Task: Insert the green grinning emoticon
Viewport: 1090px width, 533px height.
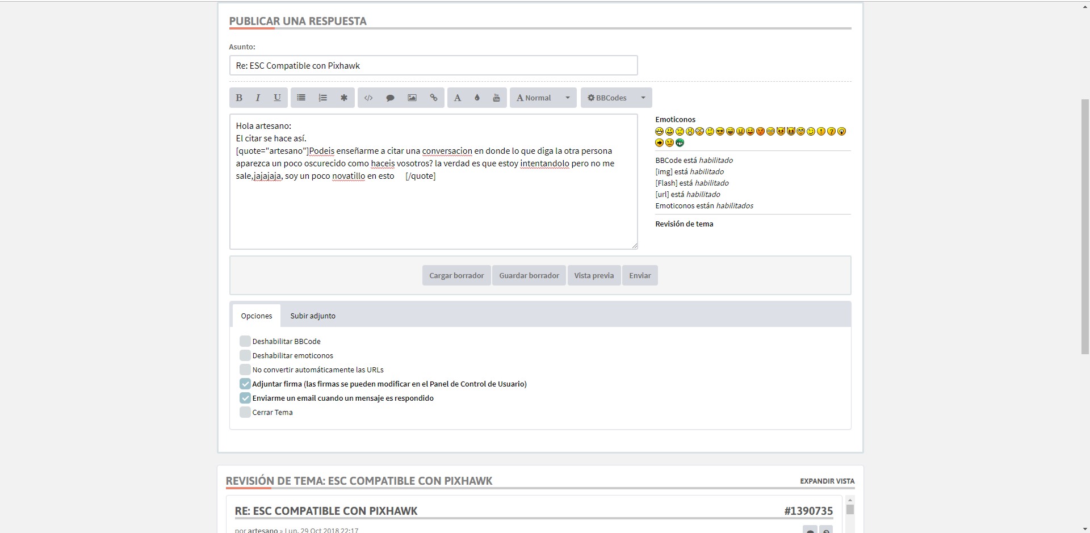Action: 680,142
